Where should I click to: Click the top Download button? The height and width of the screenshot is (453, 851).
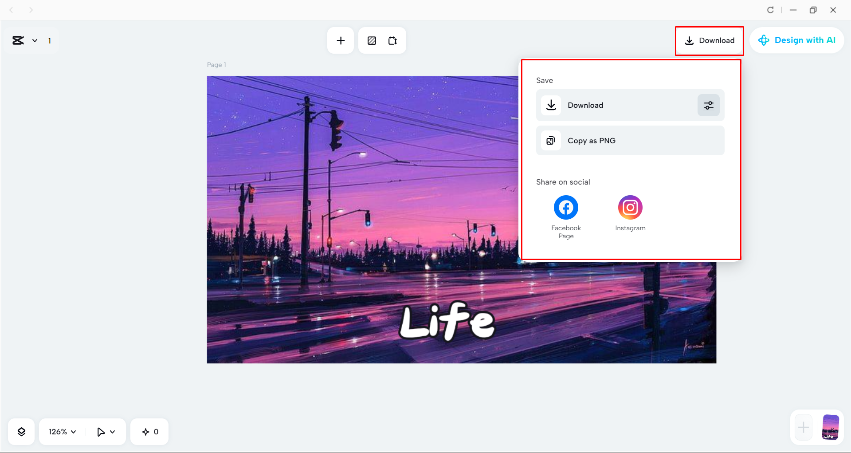(710, 40)
